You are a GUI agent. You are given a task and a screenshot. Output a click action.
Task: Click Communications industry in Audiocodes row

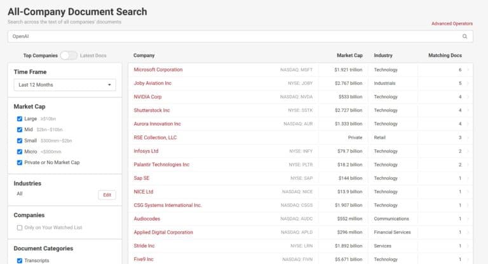coord(391,218)
